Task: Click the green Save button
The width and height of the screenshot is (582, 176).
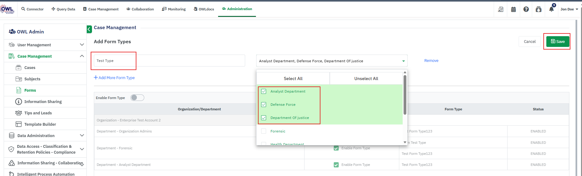Action: click(x=557, y=41)
